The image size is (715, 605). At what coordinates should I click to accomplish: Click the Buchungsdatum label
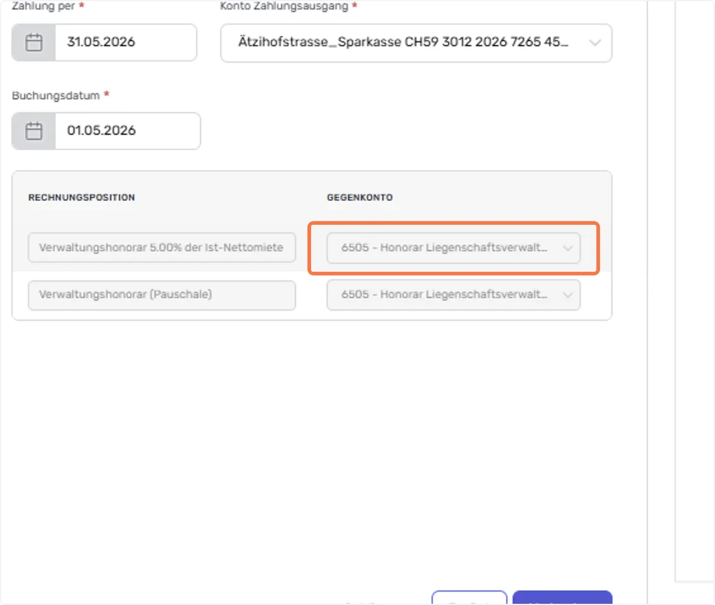click(55, 95)
